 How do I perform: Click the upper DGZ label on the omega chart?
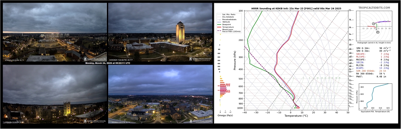[x=228, y=84]
